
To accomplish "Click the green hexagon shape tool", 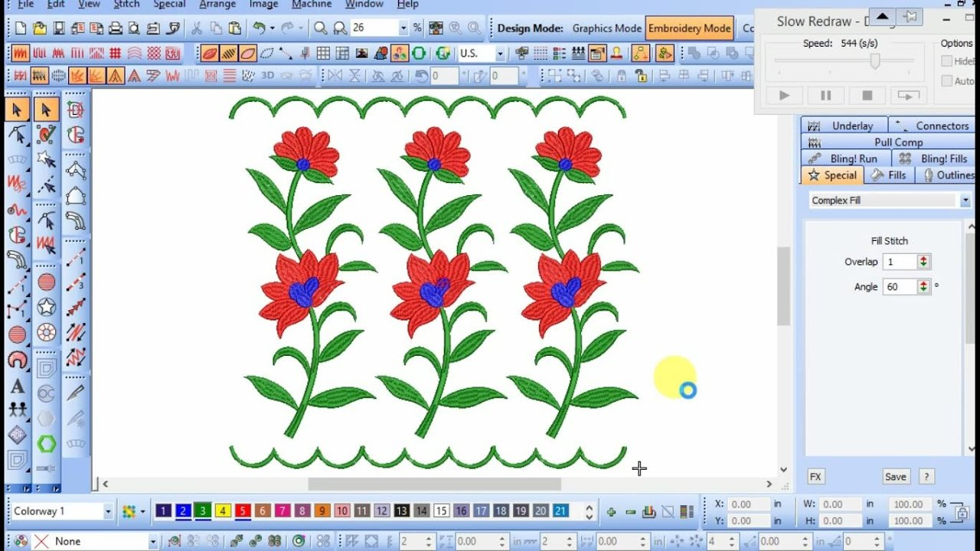I will 47,444.
